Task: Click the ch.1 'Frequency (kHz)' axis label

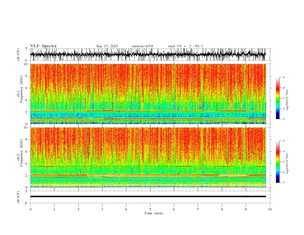Action: point(21,89)
